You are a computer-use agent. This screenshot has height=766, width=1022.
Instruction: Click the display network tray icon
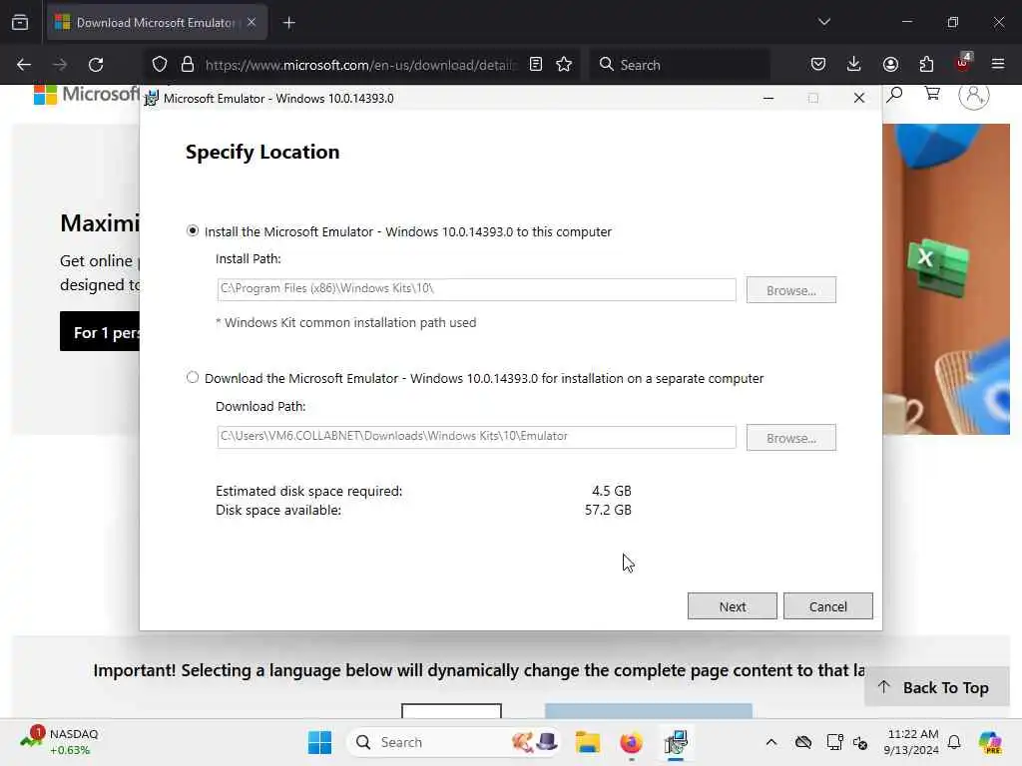click(834, 742)
